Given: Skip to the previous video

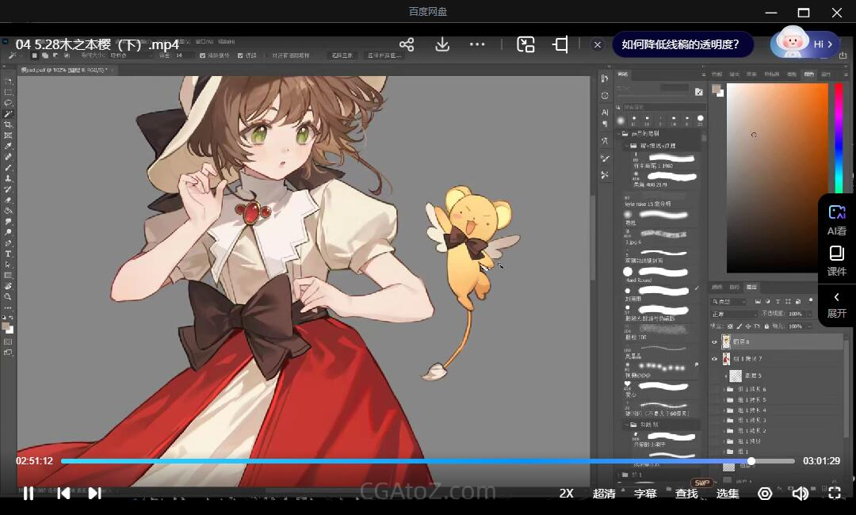Looking at the screenshot, I should click(x=64, y=493).
